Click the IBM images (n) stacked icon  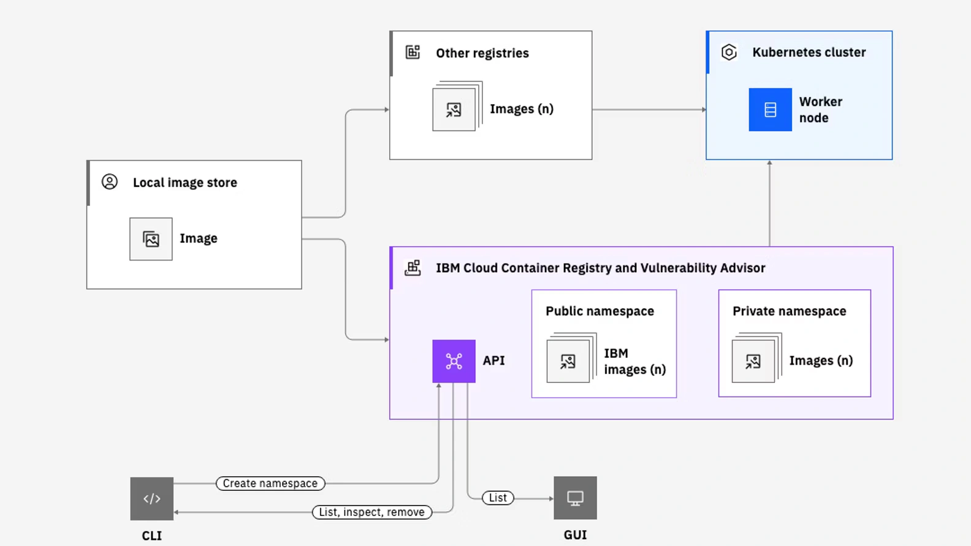(x=568, y=361)
